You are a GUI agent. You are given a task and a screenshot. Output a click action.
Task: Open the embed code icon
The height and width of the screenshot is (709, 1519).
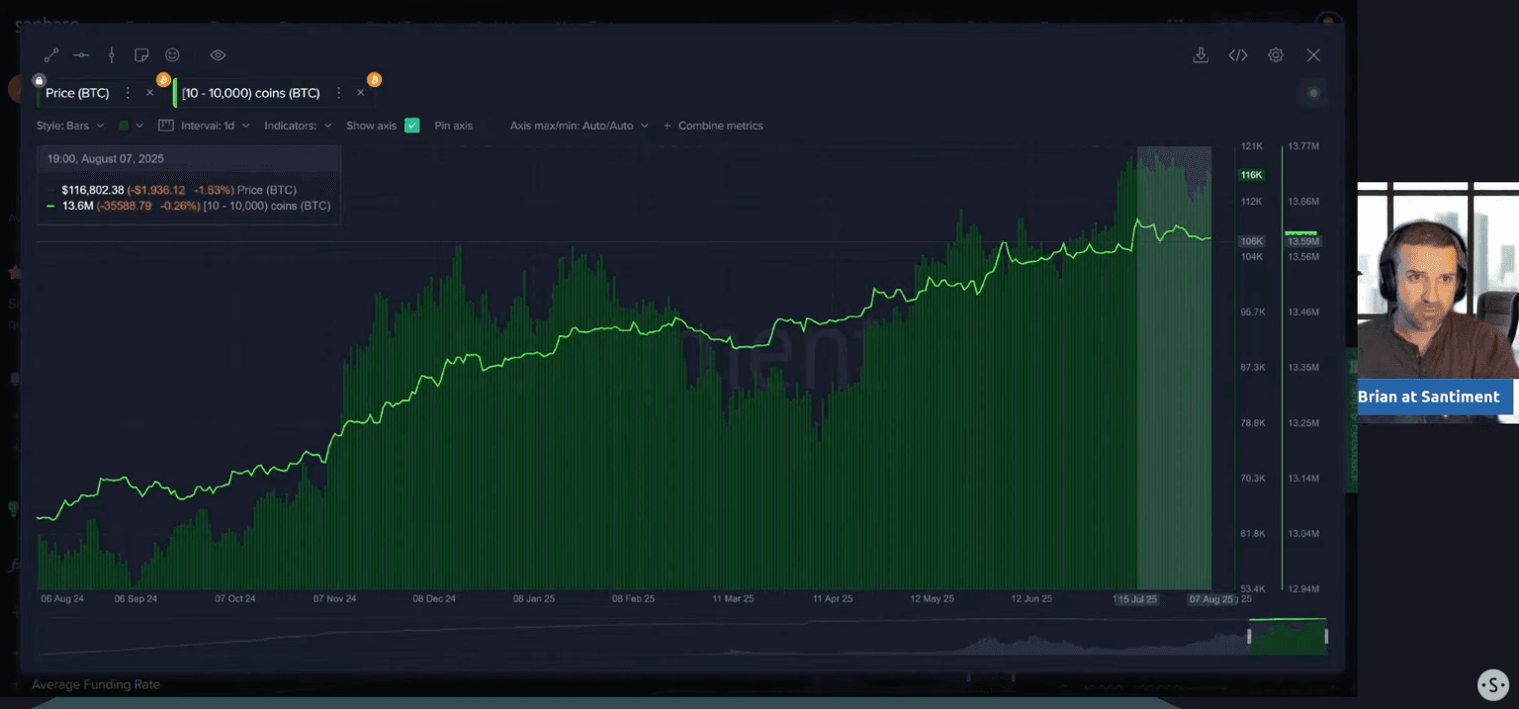coord(1237,55)
